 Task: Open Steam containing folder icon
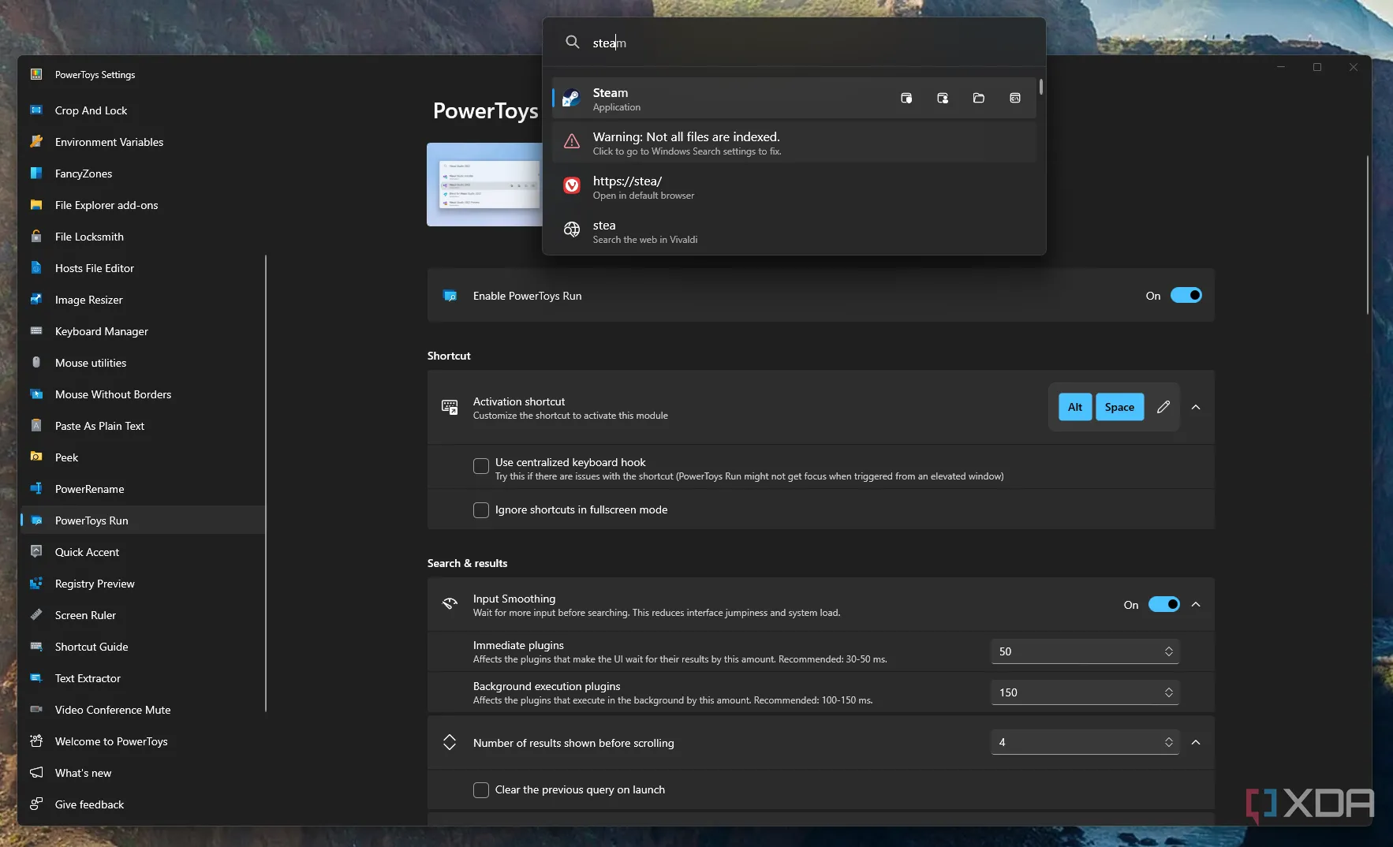pyautogui.click(x=979, y=98)
